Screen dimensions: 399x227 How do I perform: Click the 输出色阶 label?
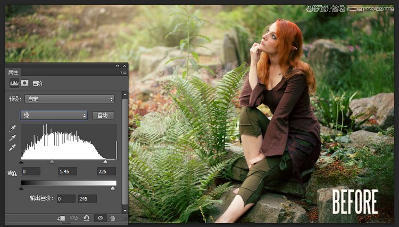pos(41,198)
